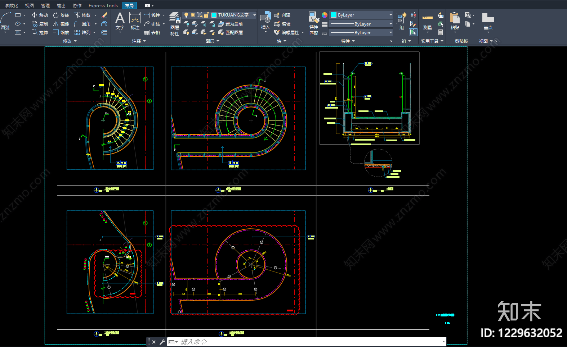Screen dimensions: 567x347
Task: Click Match Properties (特性匹配) icon
Action: (314, 24)
